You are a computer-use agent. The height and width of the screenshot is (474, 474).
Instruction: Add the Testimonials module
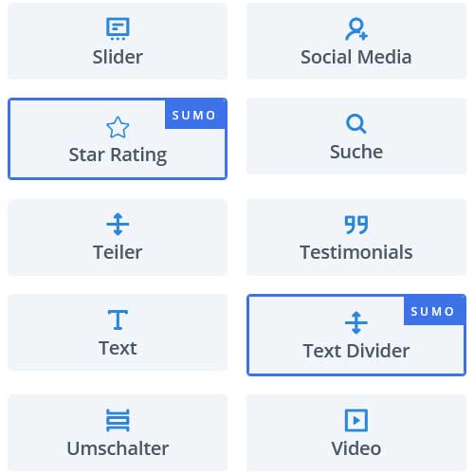click(x=356, y=237)
